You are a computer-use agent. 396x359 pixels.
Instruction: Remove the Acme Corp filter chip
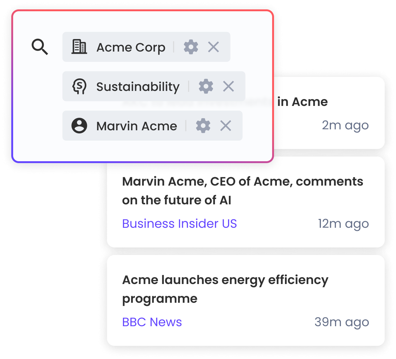[x=214, y=47]
